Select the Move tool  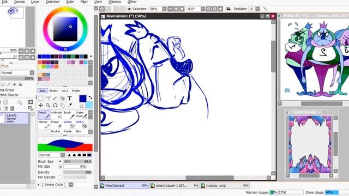41,105
